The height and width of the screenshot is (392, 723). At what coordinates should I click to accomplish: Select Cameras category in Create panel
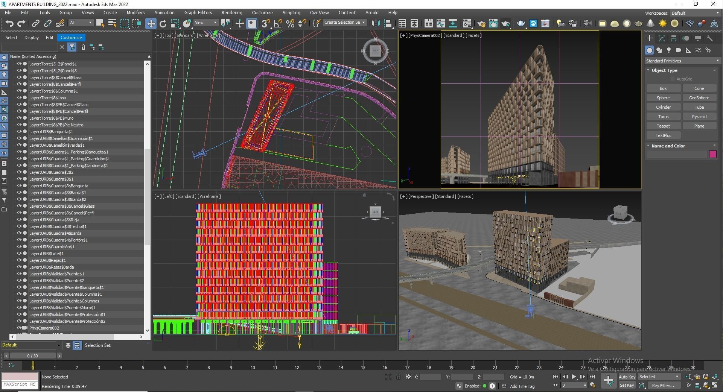(679, 50)
